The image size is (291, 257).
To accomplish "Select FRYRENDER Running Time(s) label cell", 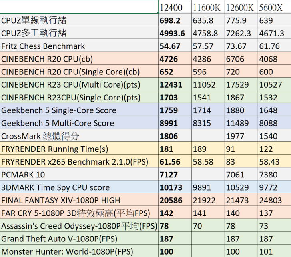I will pyautogui.click(x=79, y=148).
